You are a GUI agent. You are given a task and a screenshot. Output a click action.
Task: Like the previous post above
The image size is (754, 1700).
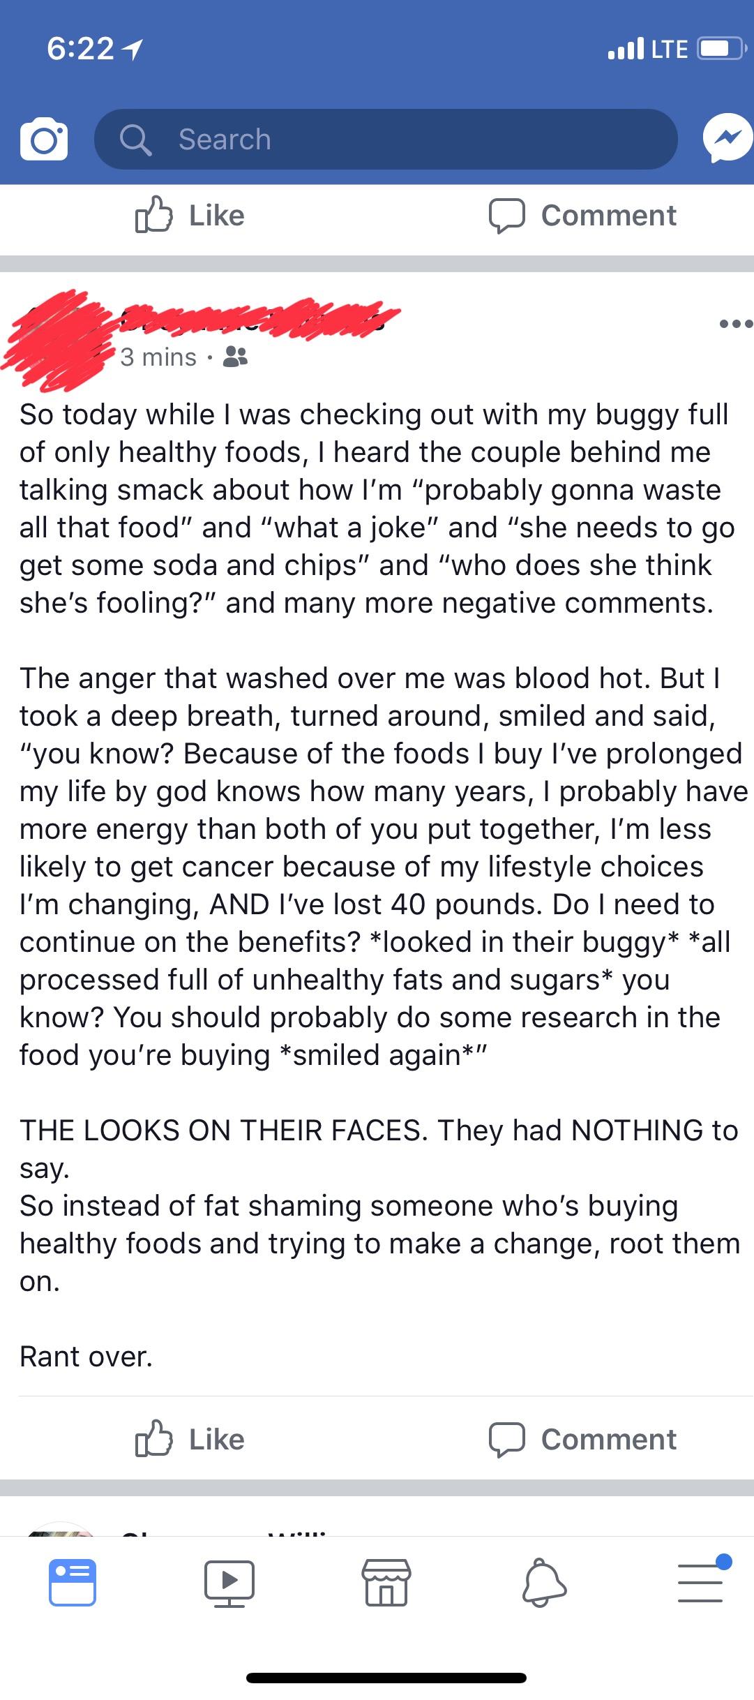190,216
